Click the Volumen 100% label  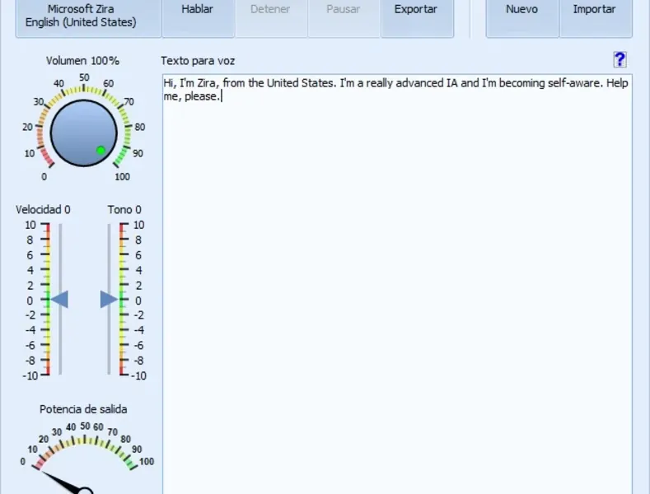tap(82, 61)
